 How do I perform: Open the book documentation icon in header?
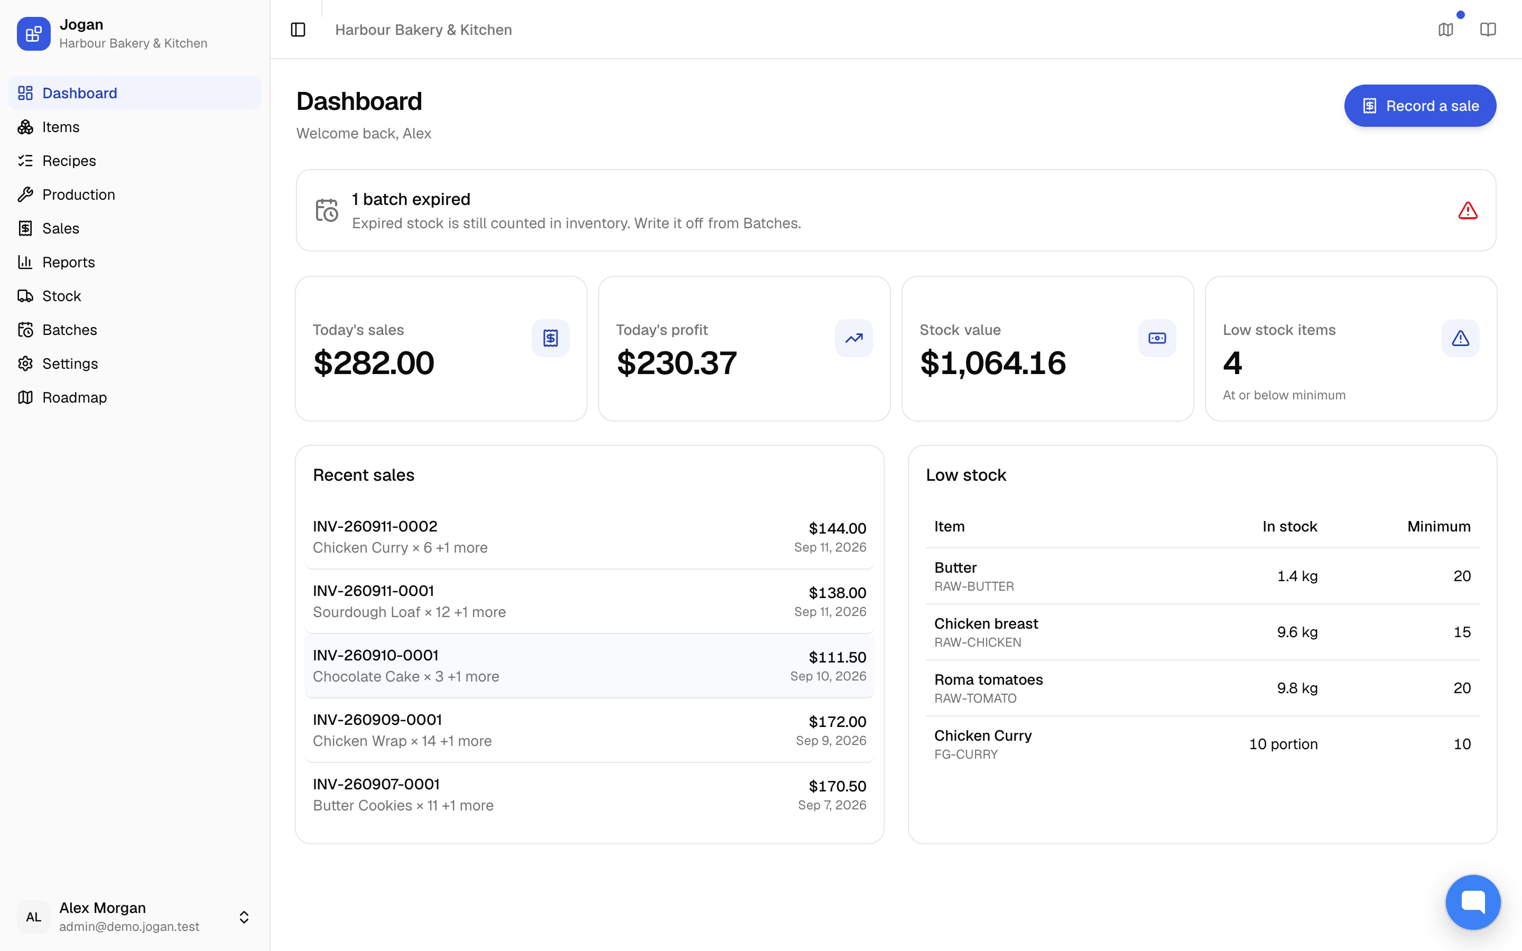pyautogui.click(x=1488, y=30)
